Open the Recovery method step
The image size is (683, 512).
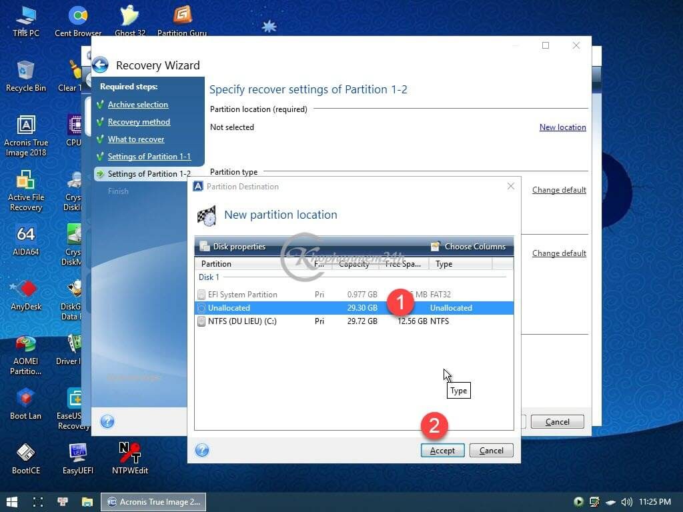click(139, 122)
